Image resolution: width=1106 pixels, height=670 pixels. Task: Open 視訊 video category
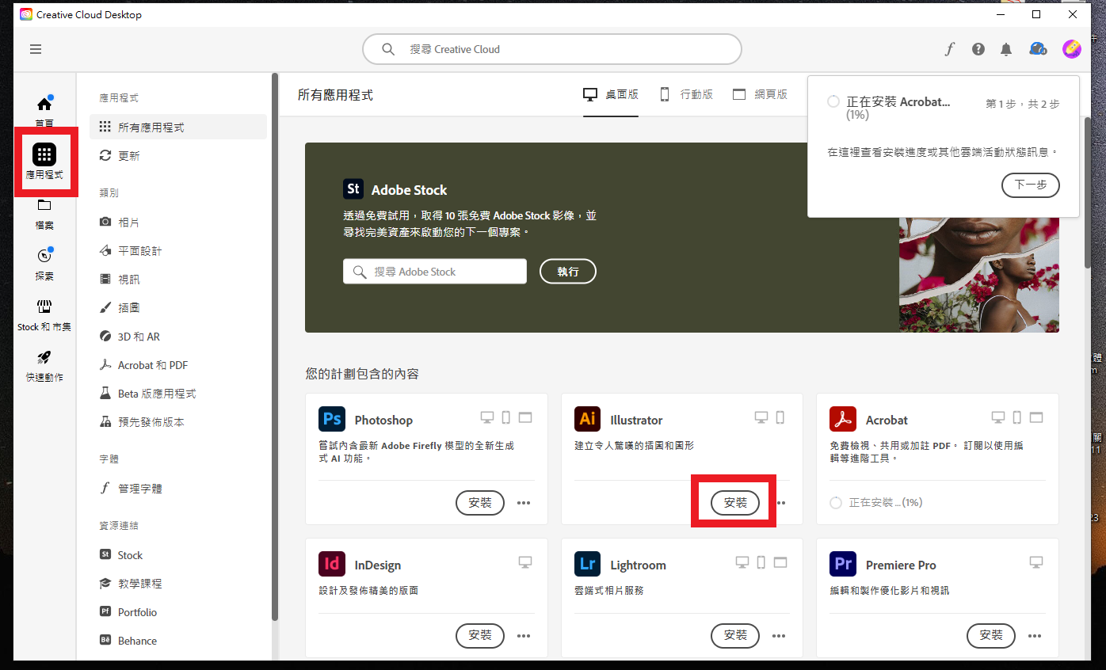click(x=178, y=280)
